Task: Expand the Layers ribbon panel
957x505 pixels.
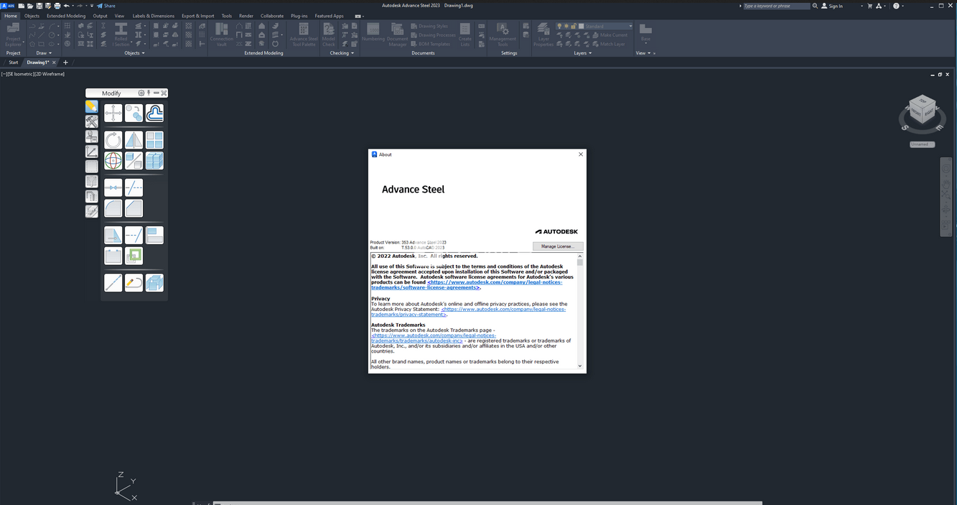Action: [582, 53]
